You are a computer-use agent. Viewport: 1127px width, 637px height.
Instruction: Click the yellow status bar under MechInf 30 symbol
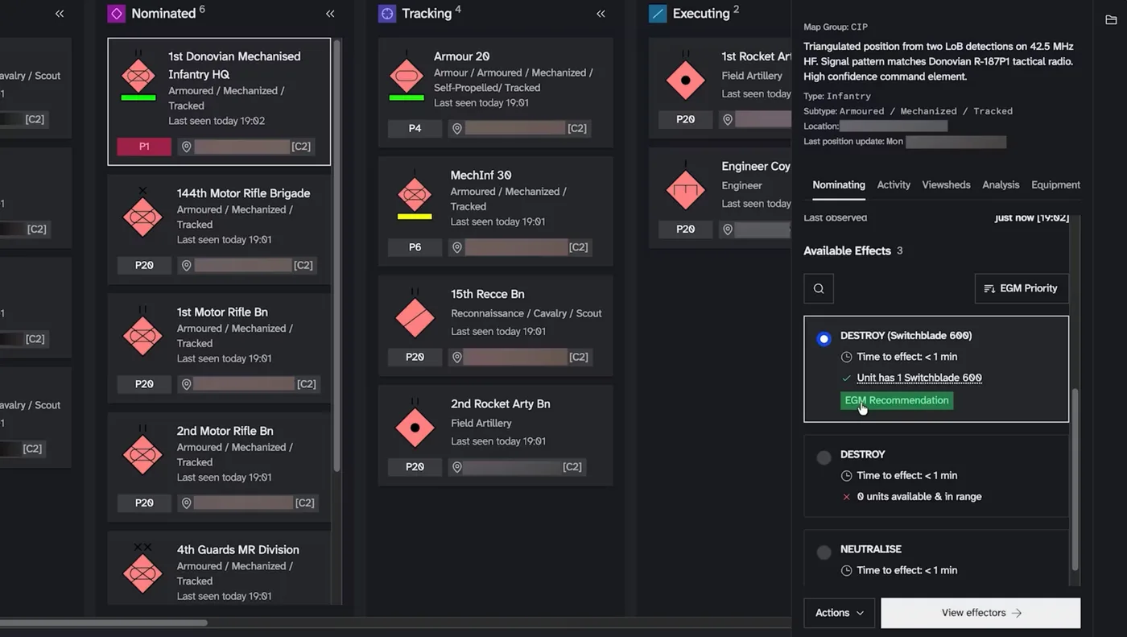[x=415, y=216]
